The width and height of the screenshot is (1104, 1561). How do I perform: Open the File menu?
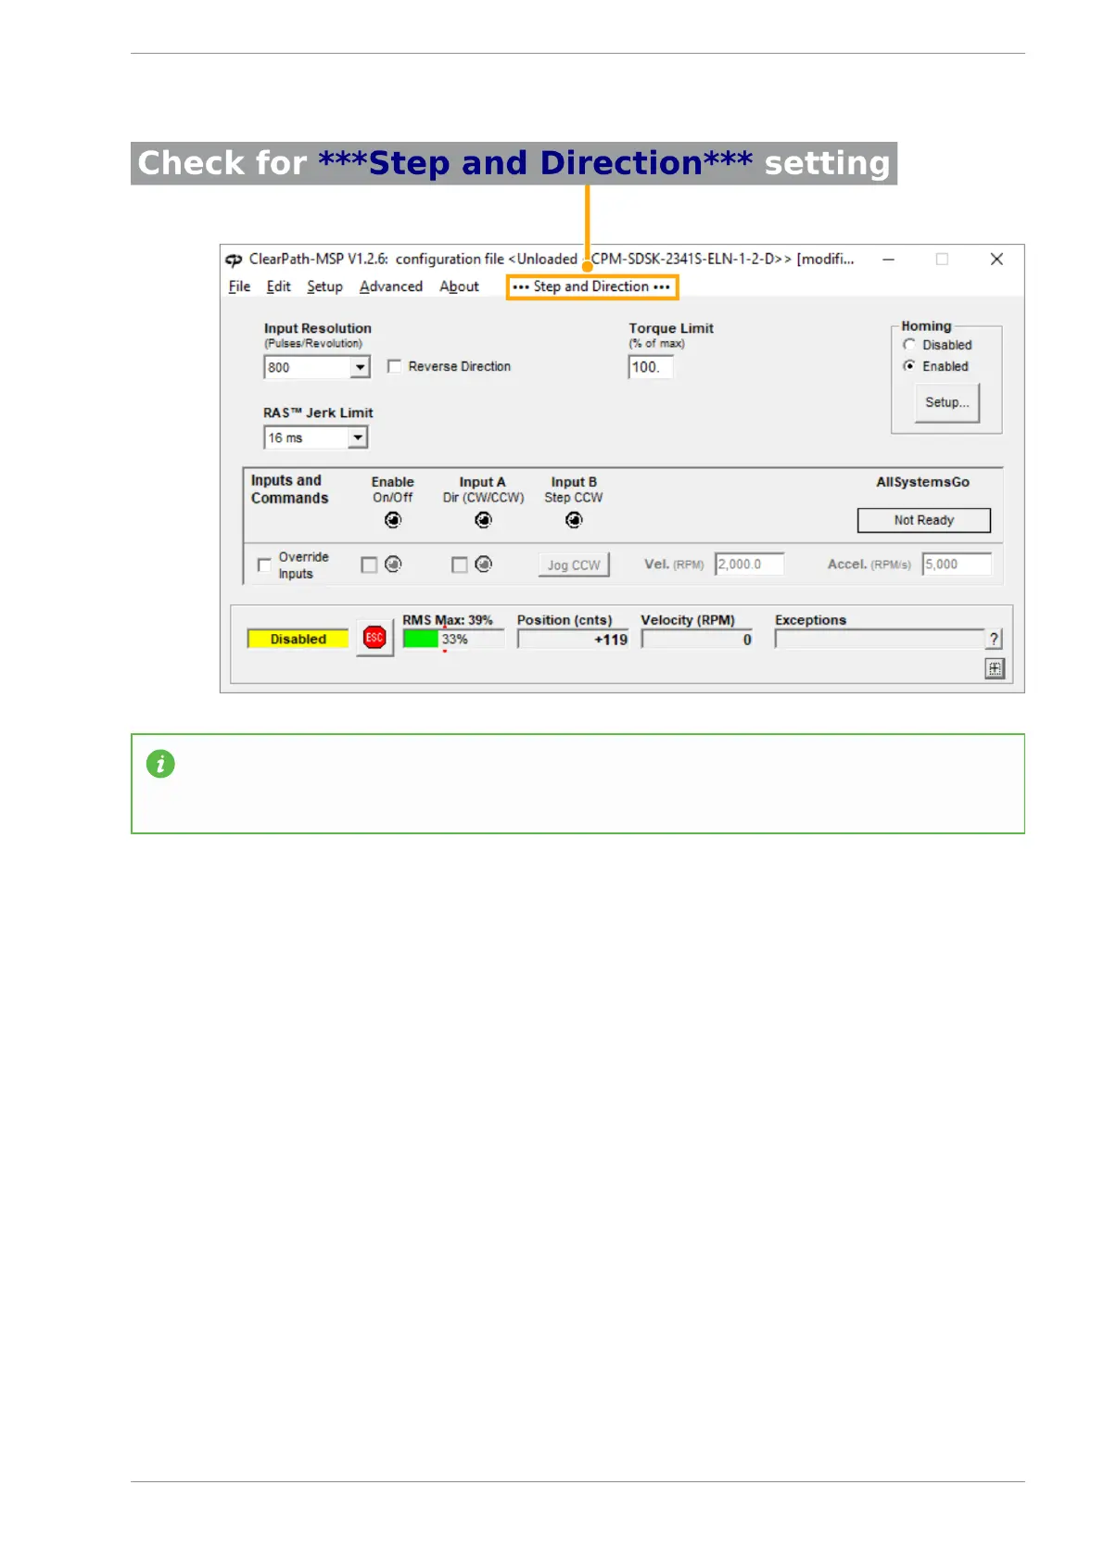239,286
